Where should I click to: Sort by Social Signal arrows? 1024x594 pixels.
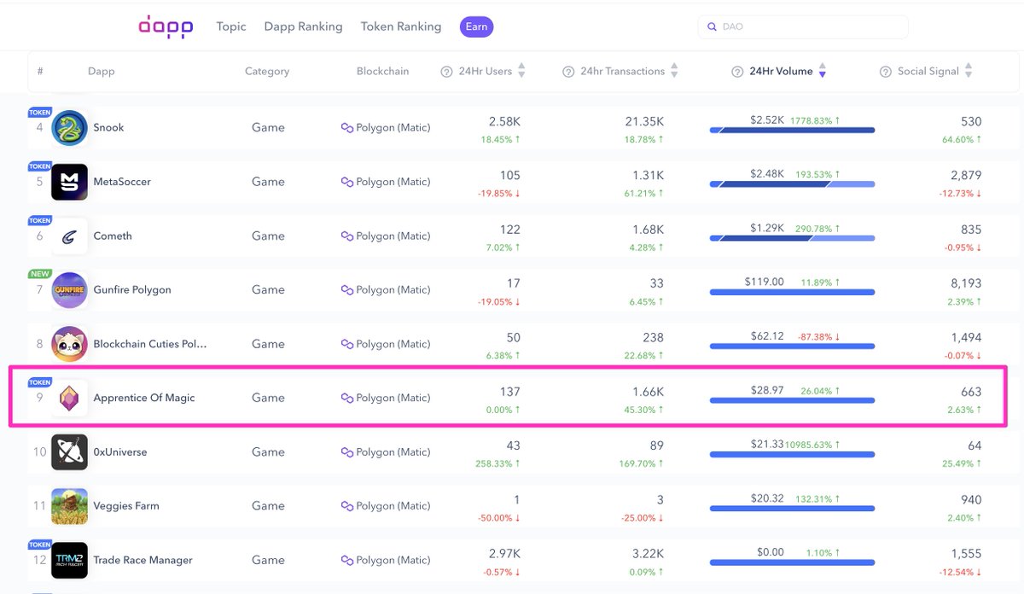pos(969,72)
